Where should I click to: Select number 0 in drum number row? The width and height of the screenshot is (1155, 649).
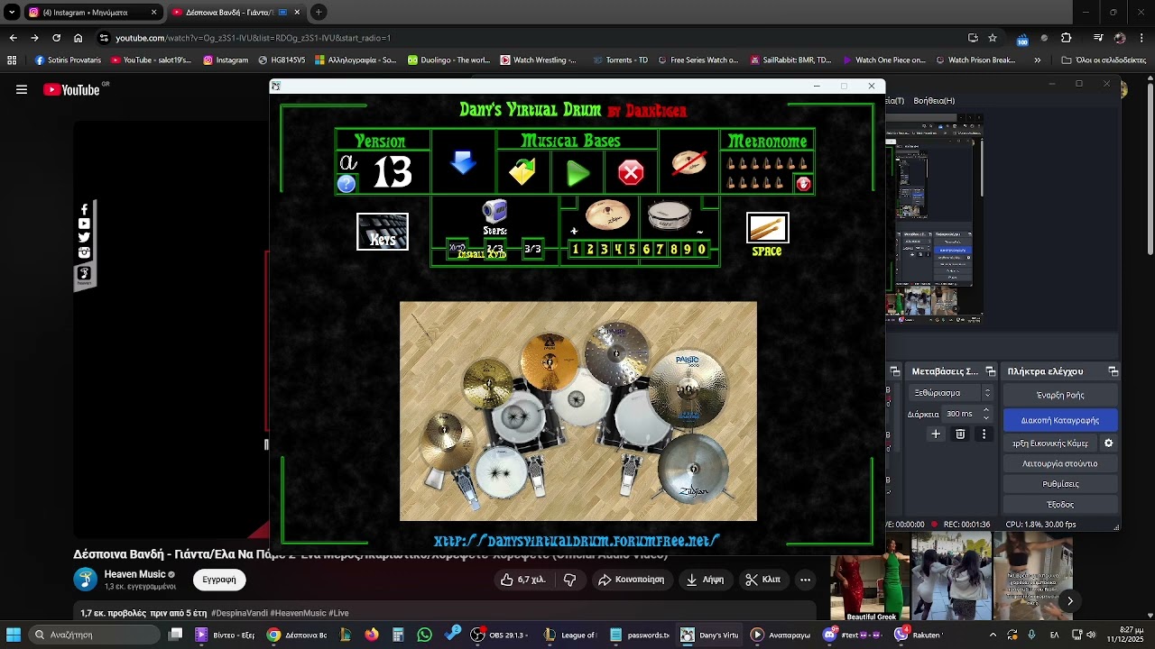click(x=701, y=250)
